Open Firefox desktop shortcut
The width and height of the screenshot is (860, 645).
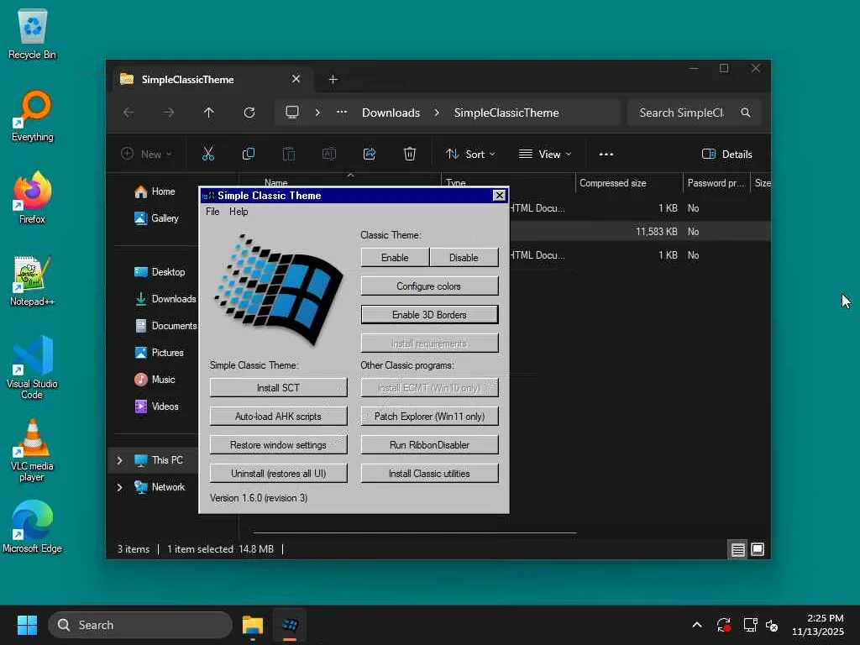pyautogui.click(x=33, y=198)
